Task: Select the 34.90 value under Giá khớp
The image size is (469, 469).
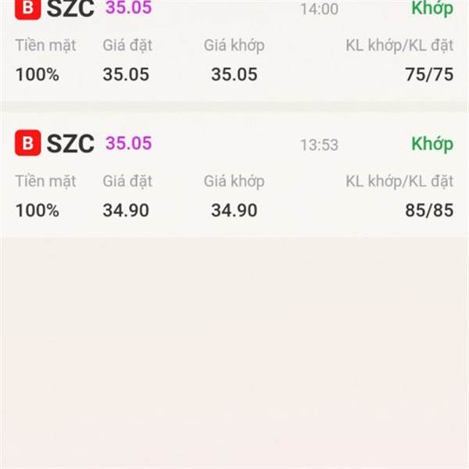Action: click(234, 210)
